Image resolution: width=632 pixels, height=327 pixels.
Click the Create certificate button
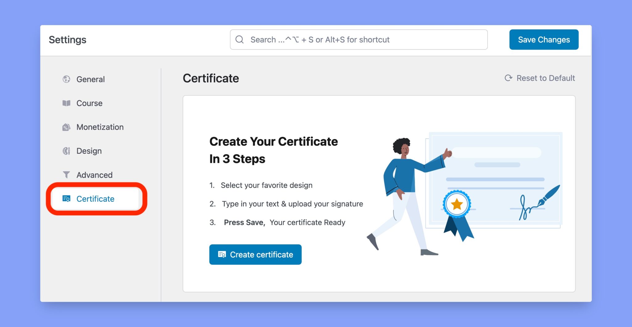[255, 254]
